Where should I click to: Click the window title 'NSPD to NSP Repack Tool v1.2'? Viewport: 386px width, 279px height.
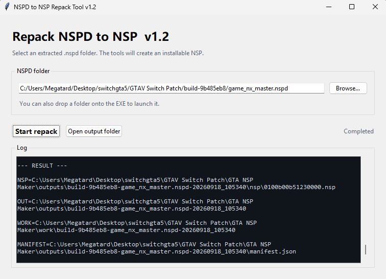tap(55, 7)
